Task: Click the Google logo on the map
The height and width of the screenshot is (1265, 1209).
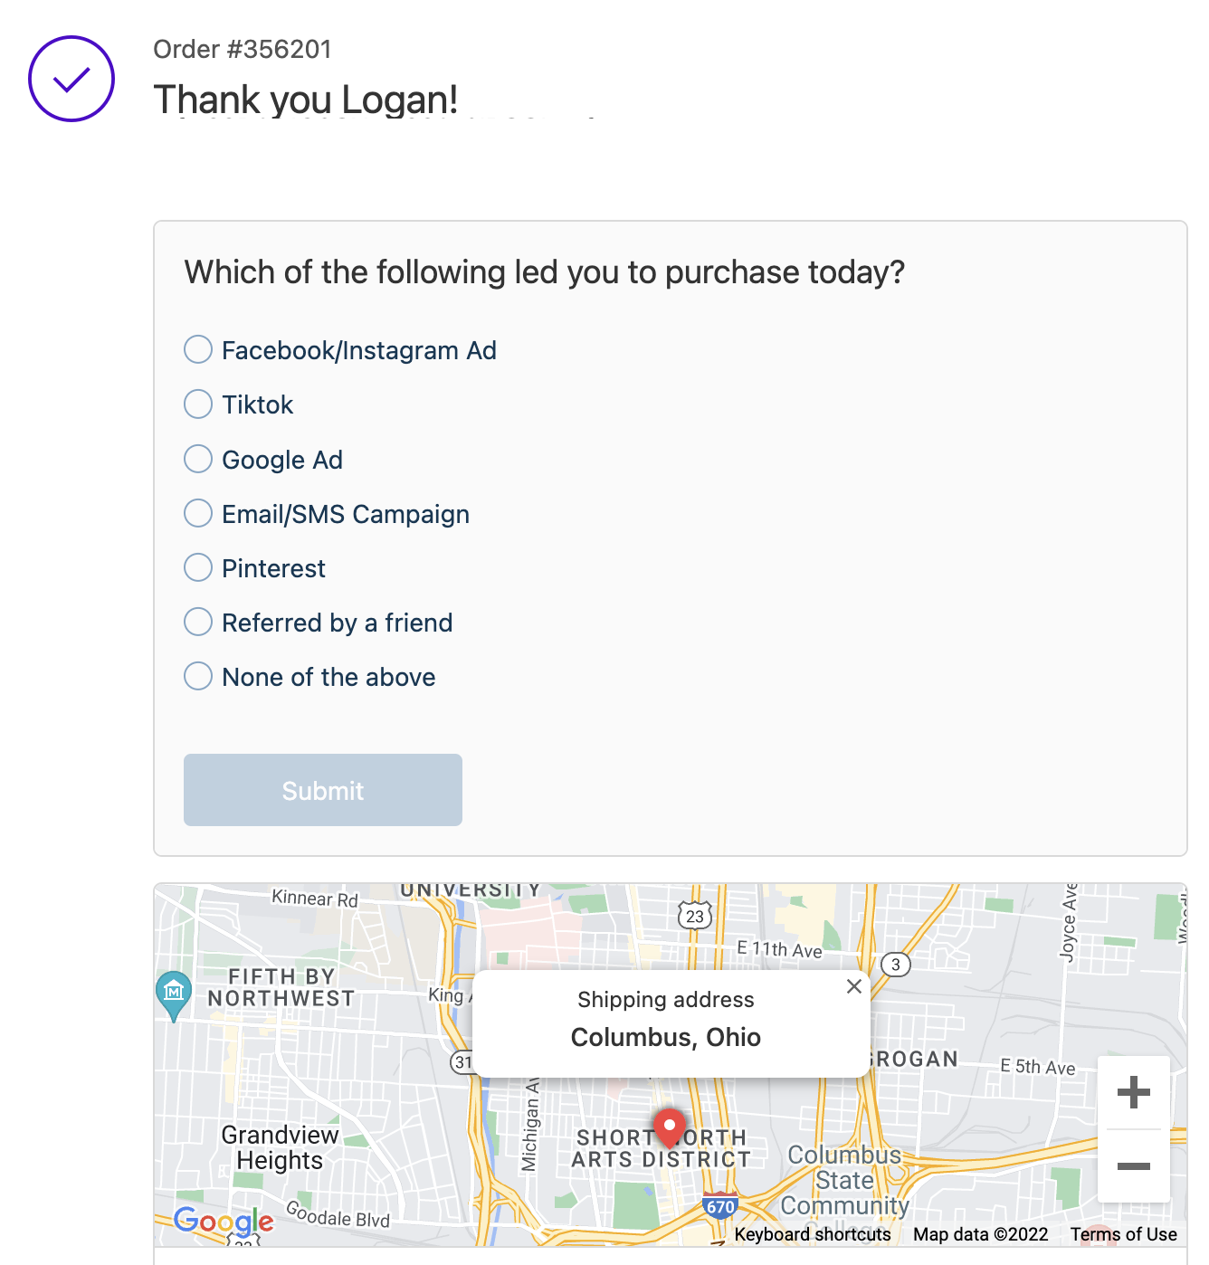Action: point(224,1222)
